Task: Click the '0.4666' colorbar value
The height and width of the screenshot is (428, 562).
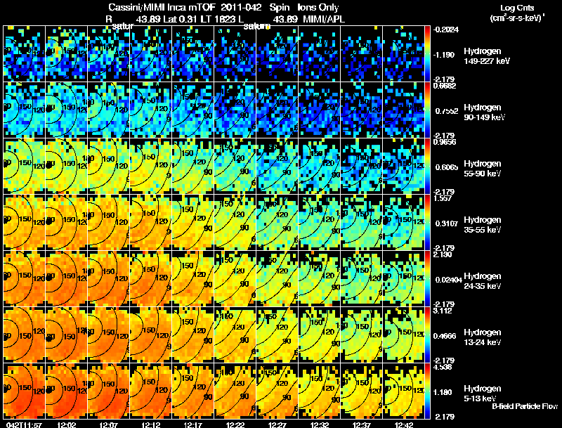Action: coord(445,336)
